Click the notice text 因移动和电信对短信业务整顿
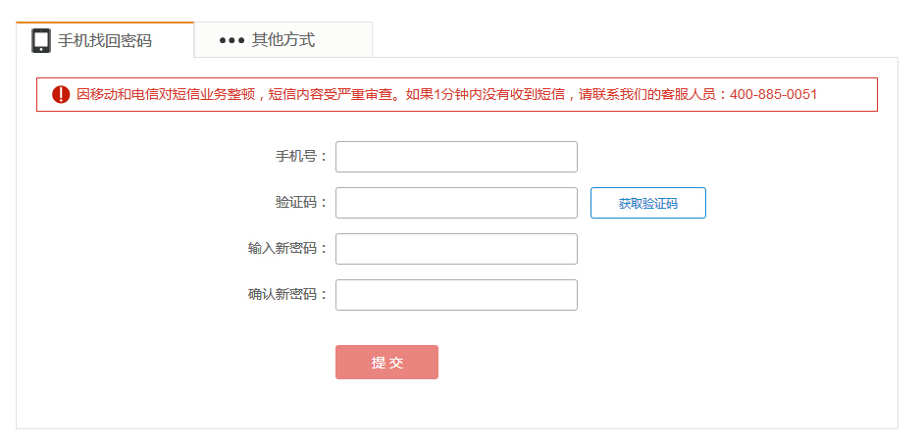The width and height of the screenshot is (924, 442). 166,94
